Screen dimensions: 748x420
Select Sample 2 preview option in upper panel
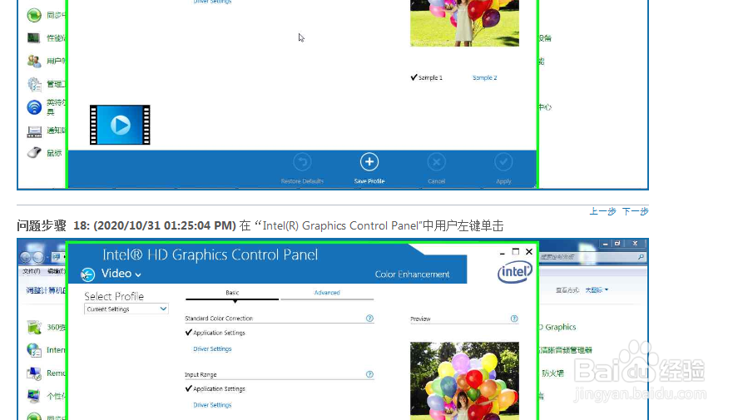pos(485,77)
